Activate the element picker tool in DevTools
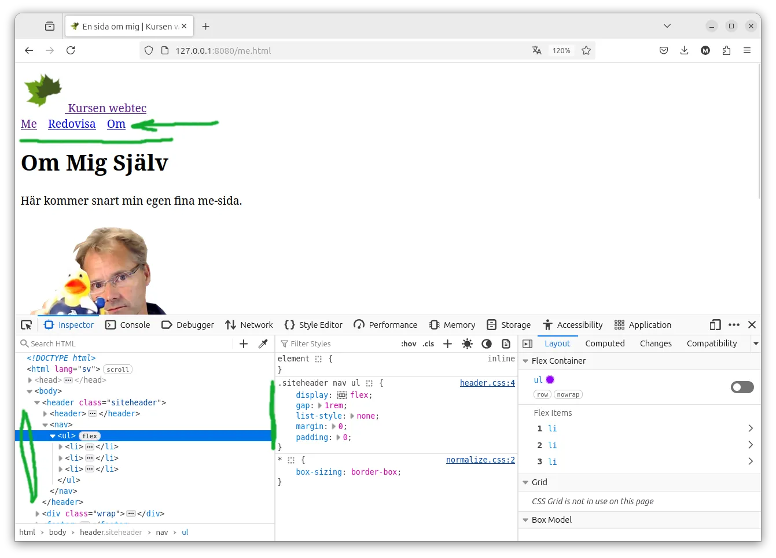 point(27,325)
